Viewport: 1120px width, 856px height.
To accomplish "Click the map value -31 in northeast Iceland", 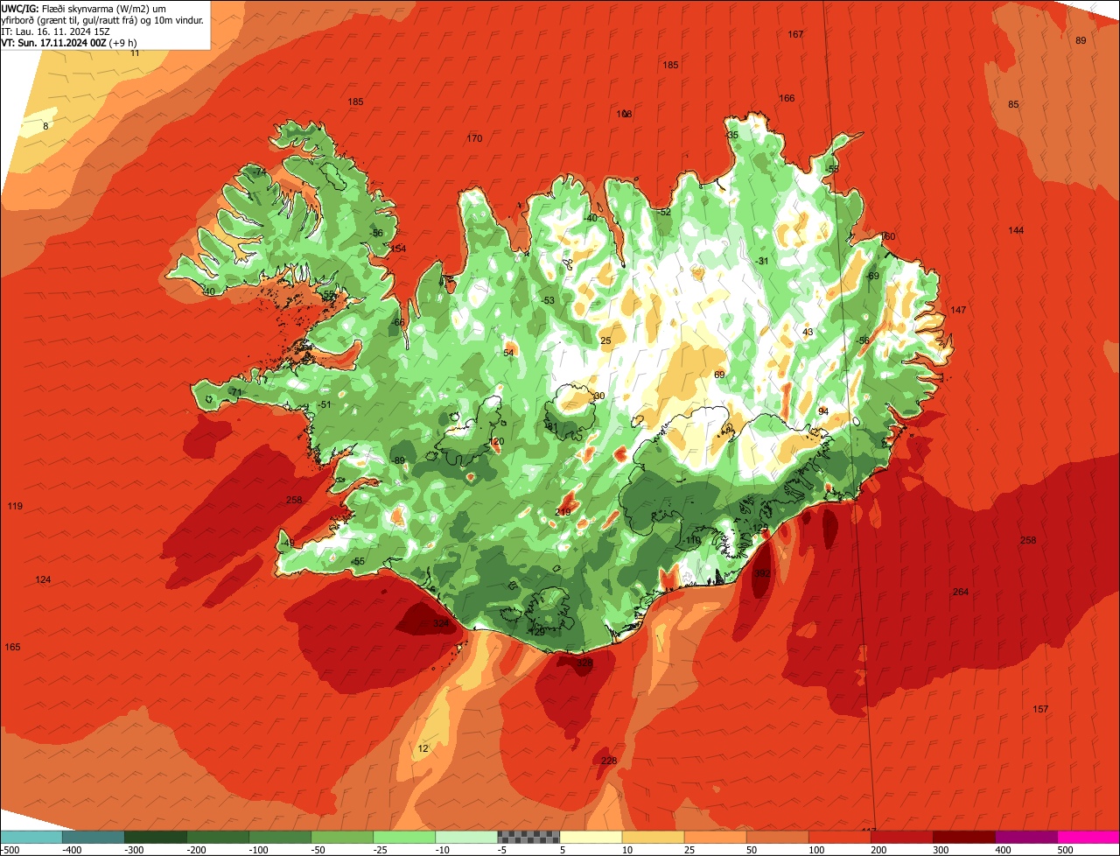I will 762,261.
